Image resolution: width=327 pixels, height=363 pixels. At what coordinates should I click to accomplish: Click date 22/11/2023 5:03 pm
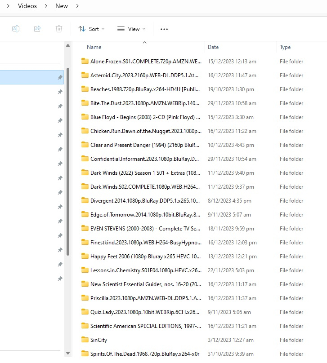pos(231,270)
